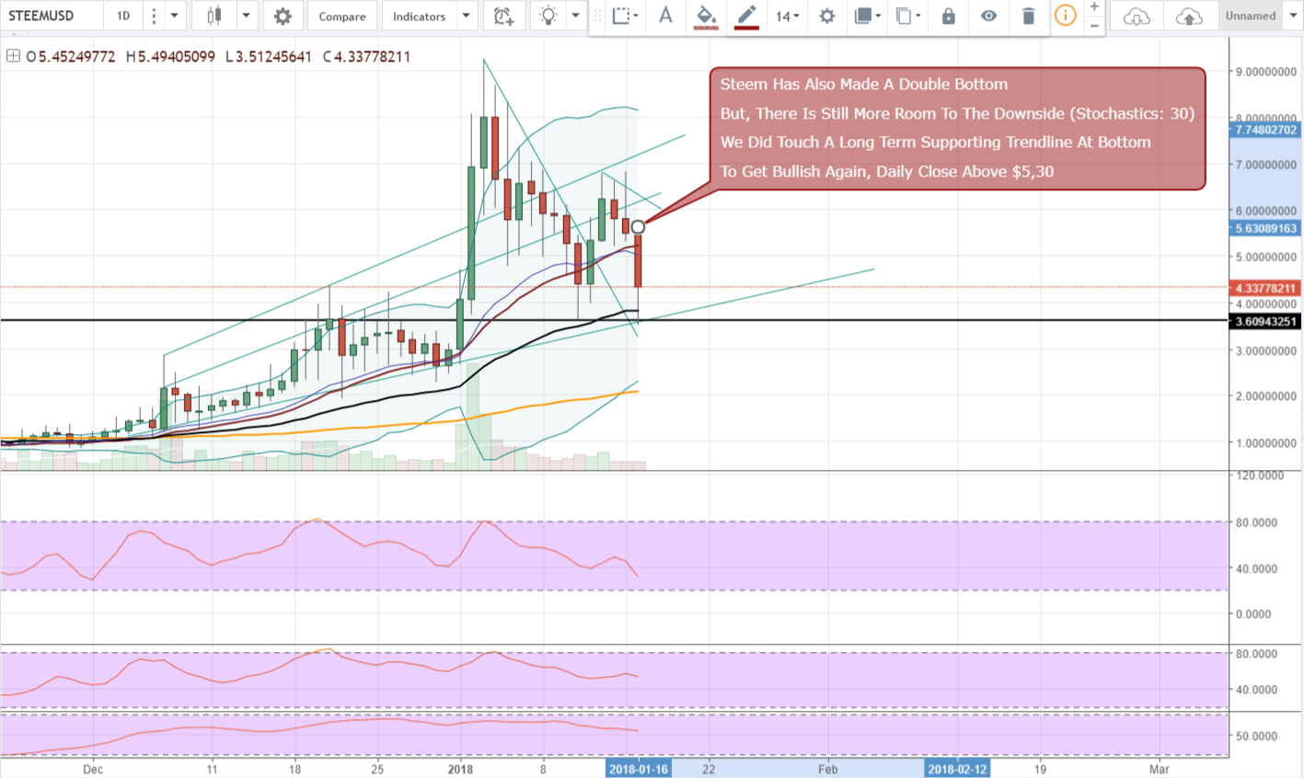This screenshot has height=778, width=1304.
Task: Expand the interval dropdown arrow
Action: coord(174,16)
